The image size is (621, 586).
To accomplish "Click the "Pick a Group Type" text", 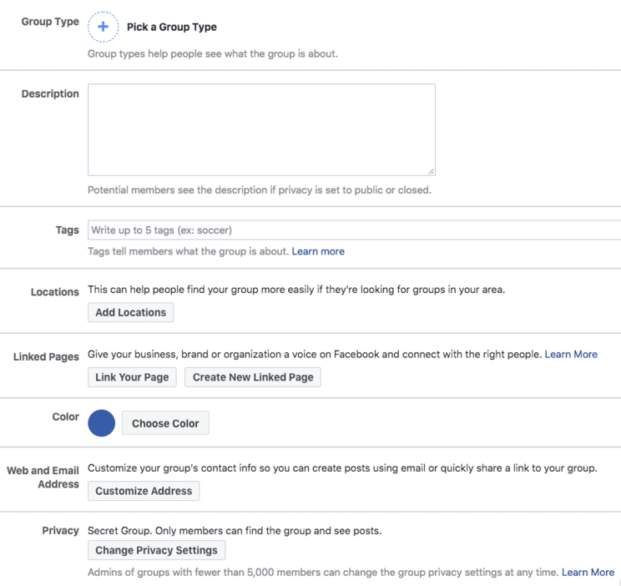I will pyautogui.click(x=171, y=28).
